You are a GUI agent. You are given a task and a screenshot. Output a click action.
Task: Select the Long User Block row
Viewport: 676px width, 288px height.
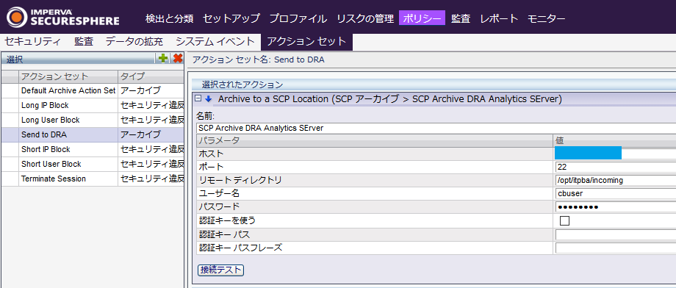pyautogui.click(x=93, y=120)
